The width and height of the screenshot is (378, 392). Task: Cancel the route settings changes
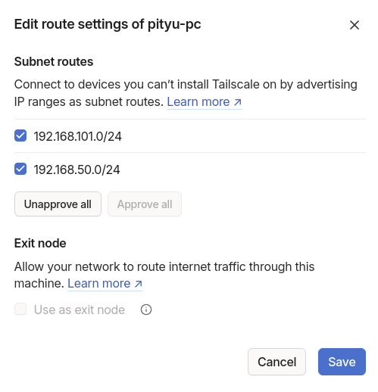276,362
